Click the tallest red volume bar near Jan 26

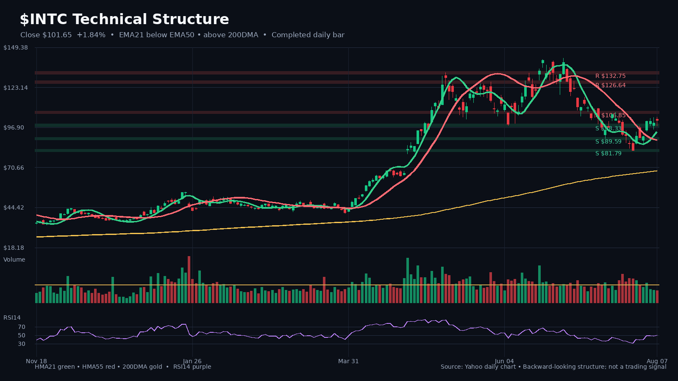(189, 279)
